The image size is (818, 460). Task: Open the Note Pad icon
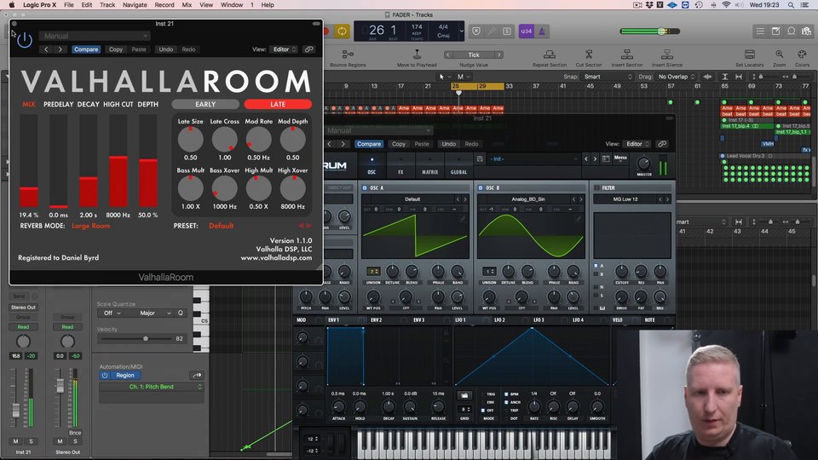(776, 32)
